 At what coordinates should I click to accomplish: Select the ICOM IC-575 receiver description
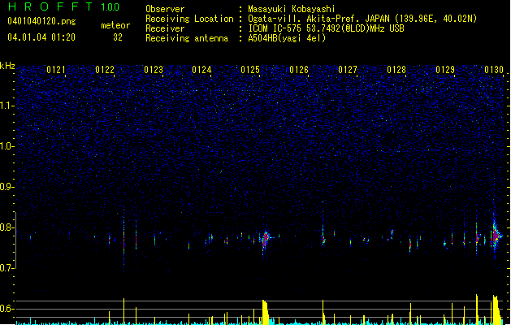tap(326, 28)
